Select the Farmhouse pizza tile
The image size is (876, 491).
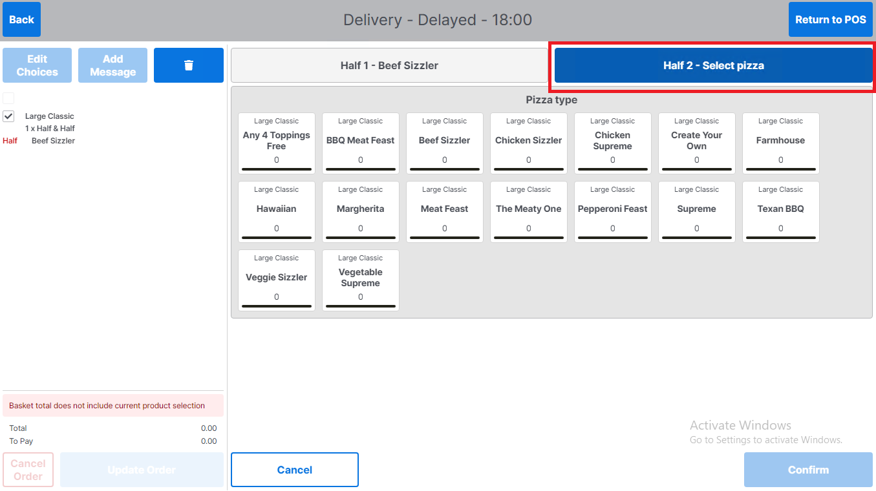pos(780,143)
